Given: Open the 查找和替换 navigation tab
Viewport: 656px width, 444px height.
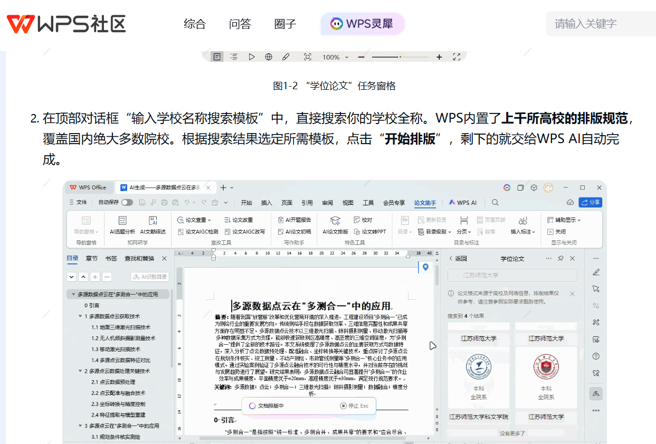Looking at the screenshot, I should click(139, 259).
